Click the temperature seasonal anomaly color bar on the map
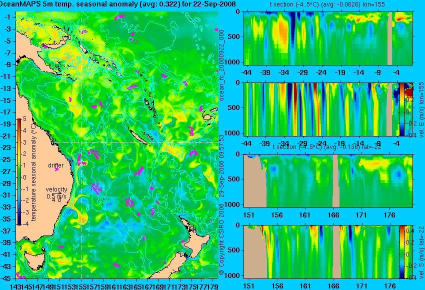Viewport: 425px width, 290px height. pyautogui.click(x=19, y=171)
